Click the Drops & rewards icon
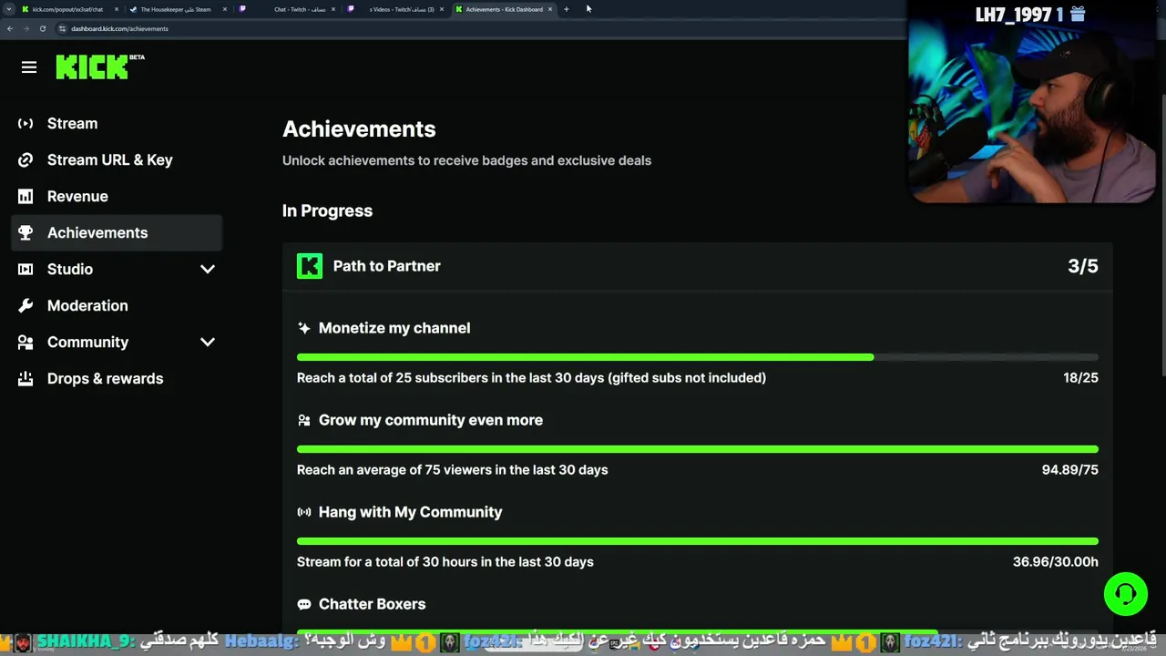The image size is (1166, 656). click(x=26, y=378)
